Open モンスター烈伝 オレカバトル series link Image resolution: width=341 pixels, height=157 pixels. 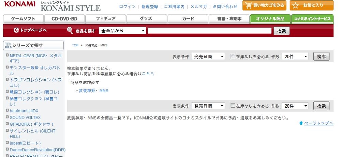[35, 70]
